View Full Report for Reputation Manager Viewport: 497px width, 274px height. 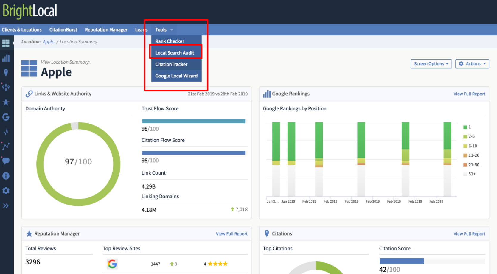(232, 234)
